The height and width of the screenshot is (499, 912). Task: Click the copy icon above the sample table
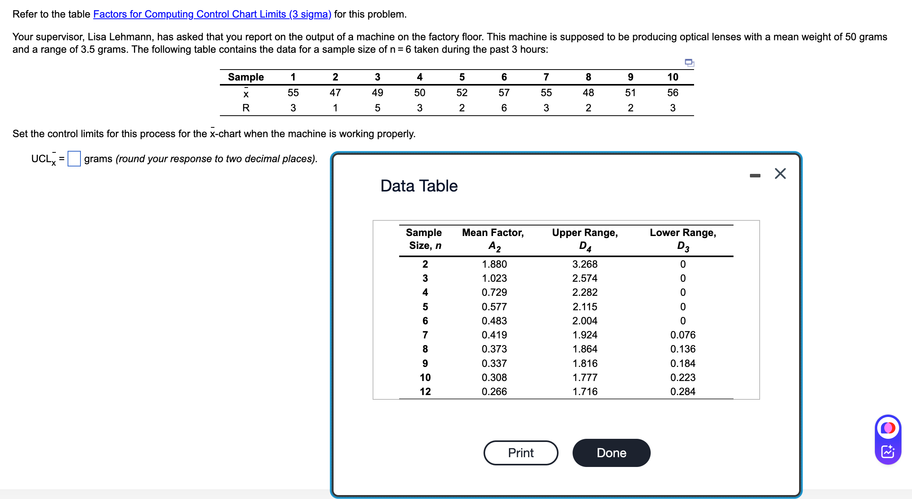tap(689, 62)
